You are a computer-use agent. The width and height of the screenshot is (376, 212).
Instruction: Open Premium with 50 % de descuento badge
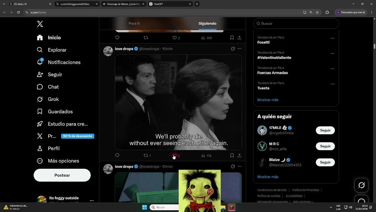pos(65,136)
